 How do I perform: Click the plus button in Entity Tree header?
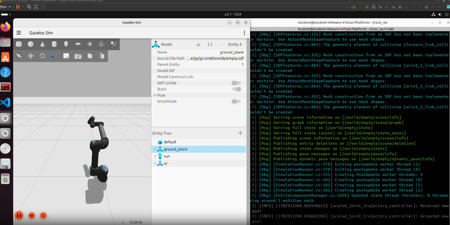pos(241,133)
